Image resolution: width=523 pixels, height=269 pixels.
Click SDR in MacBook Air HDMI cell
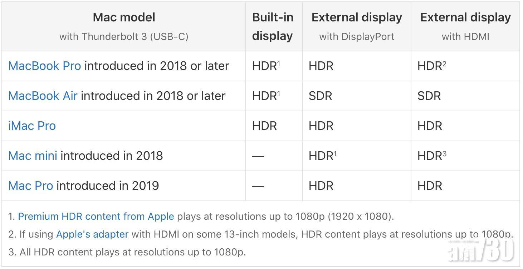tap(429, 96)
